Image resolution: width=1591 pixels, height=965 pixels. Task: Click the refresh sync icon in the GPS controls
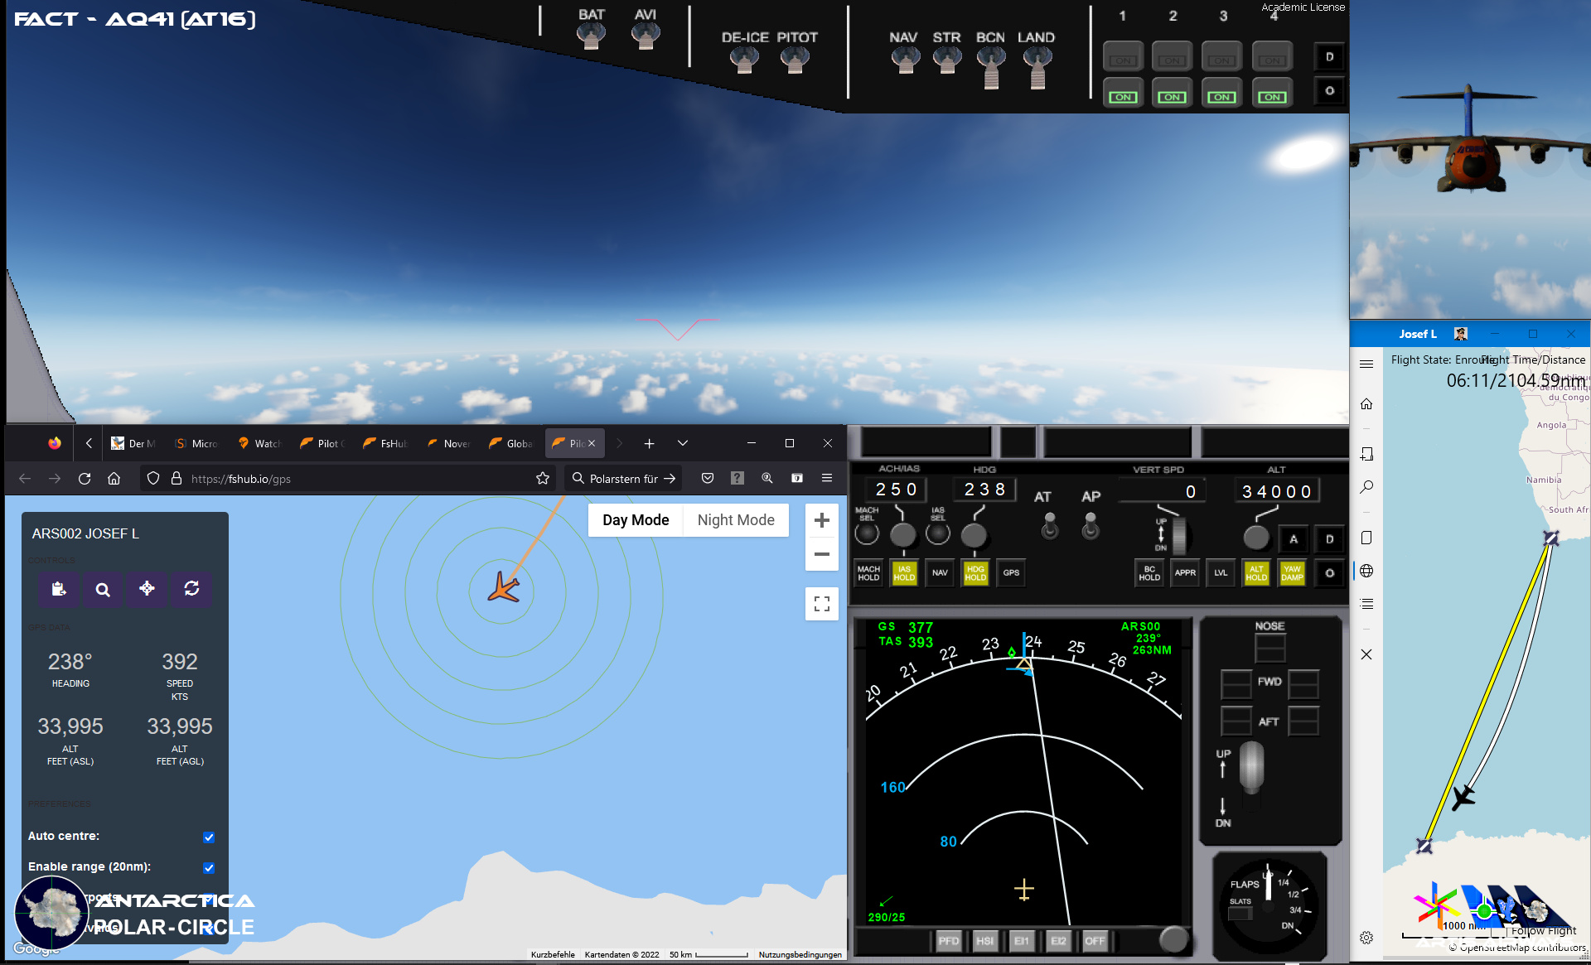191,589
